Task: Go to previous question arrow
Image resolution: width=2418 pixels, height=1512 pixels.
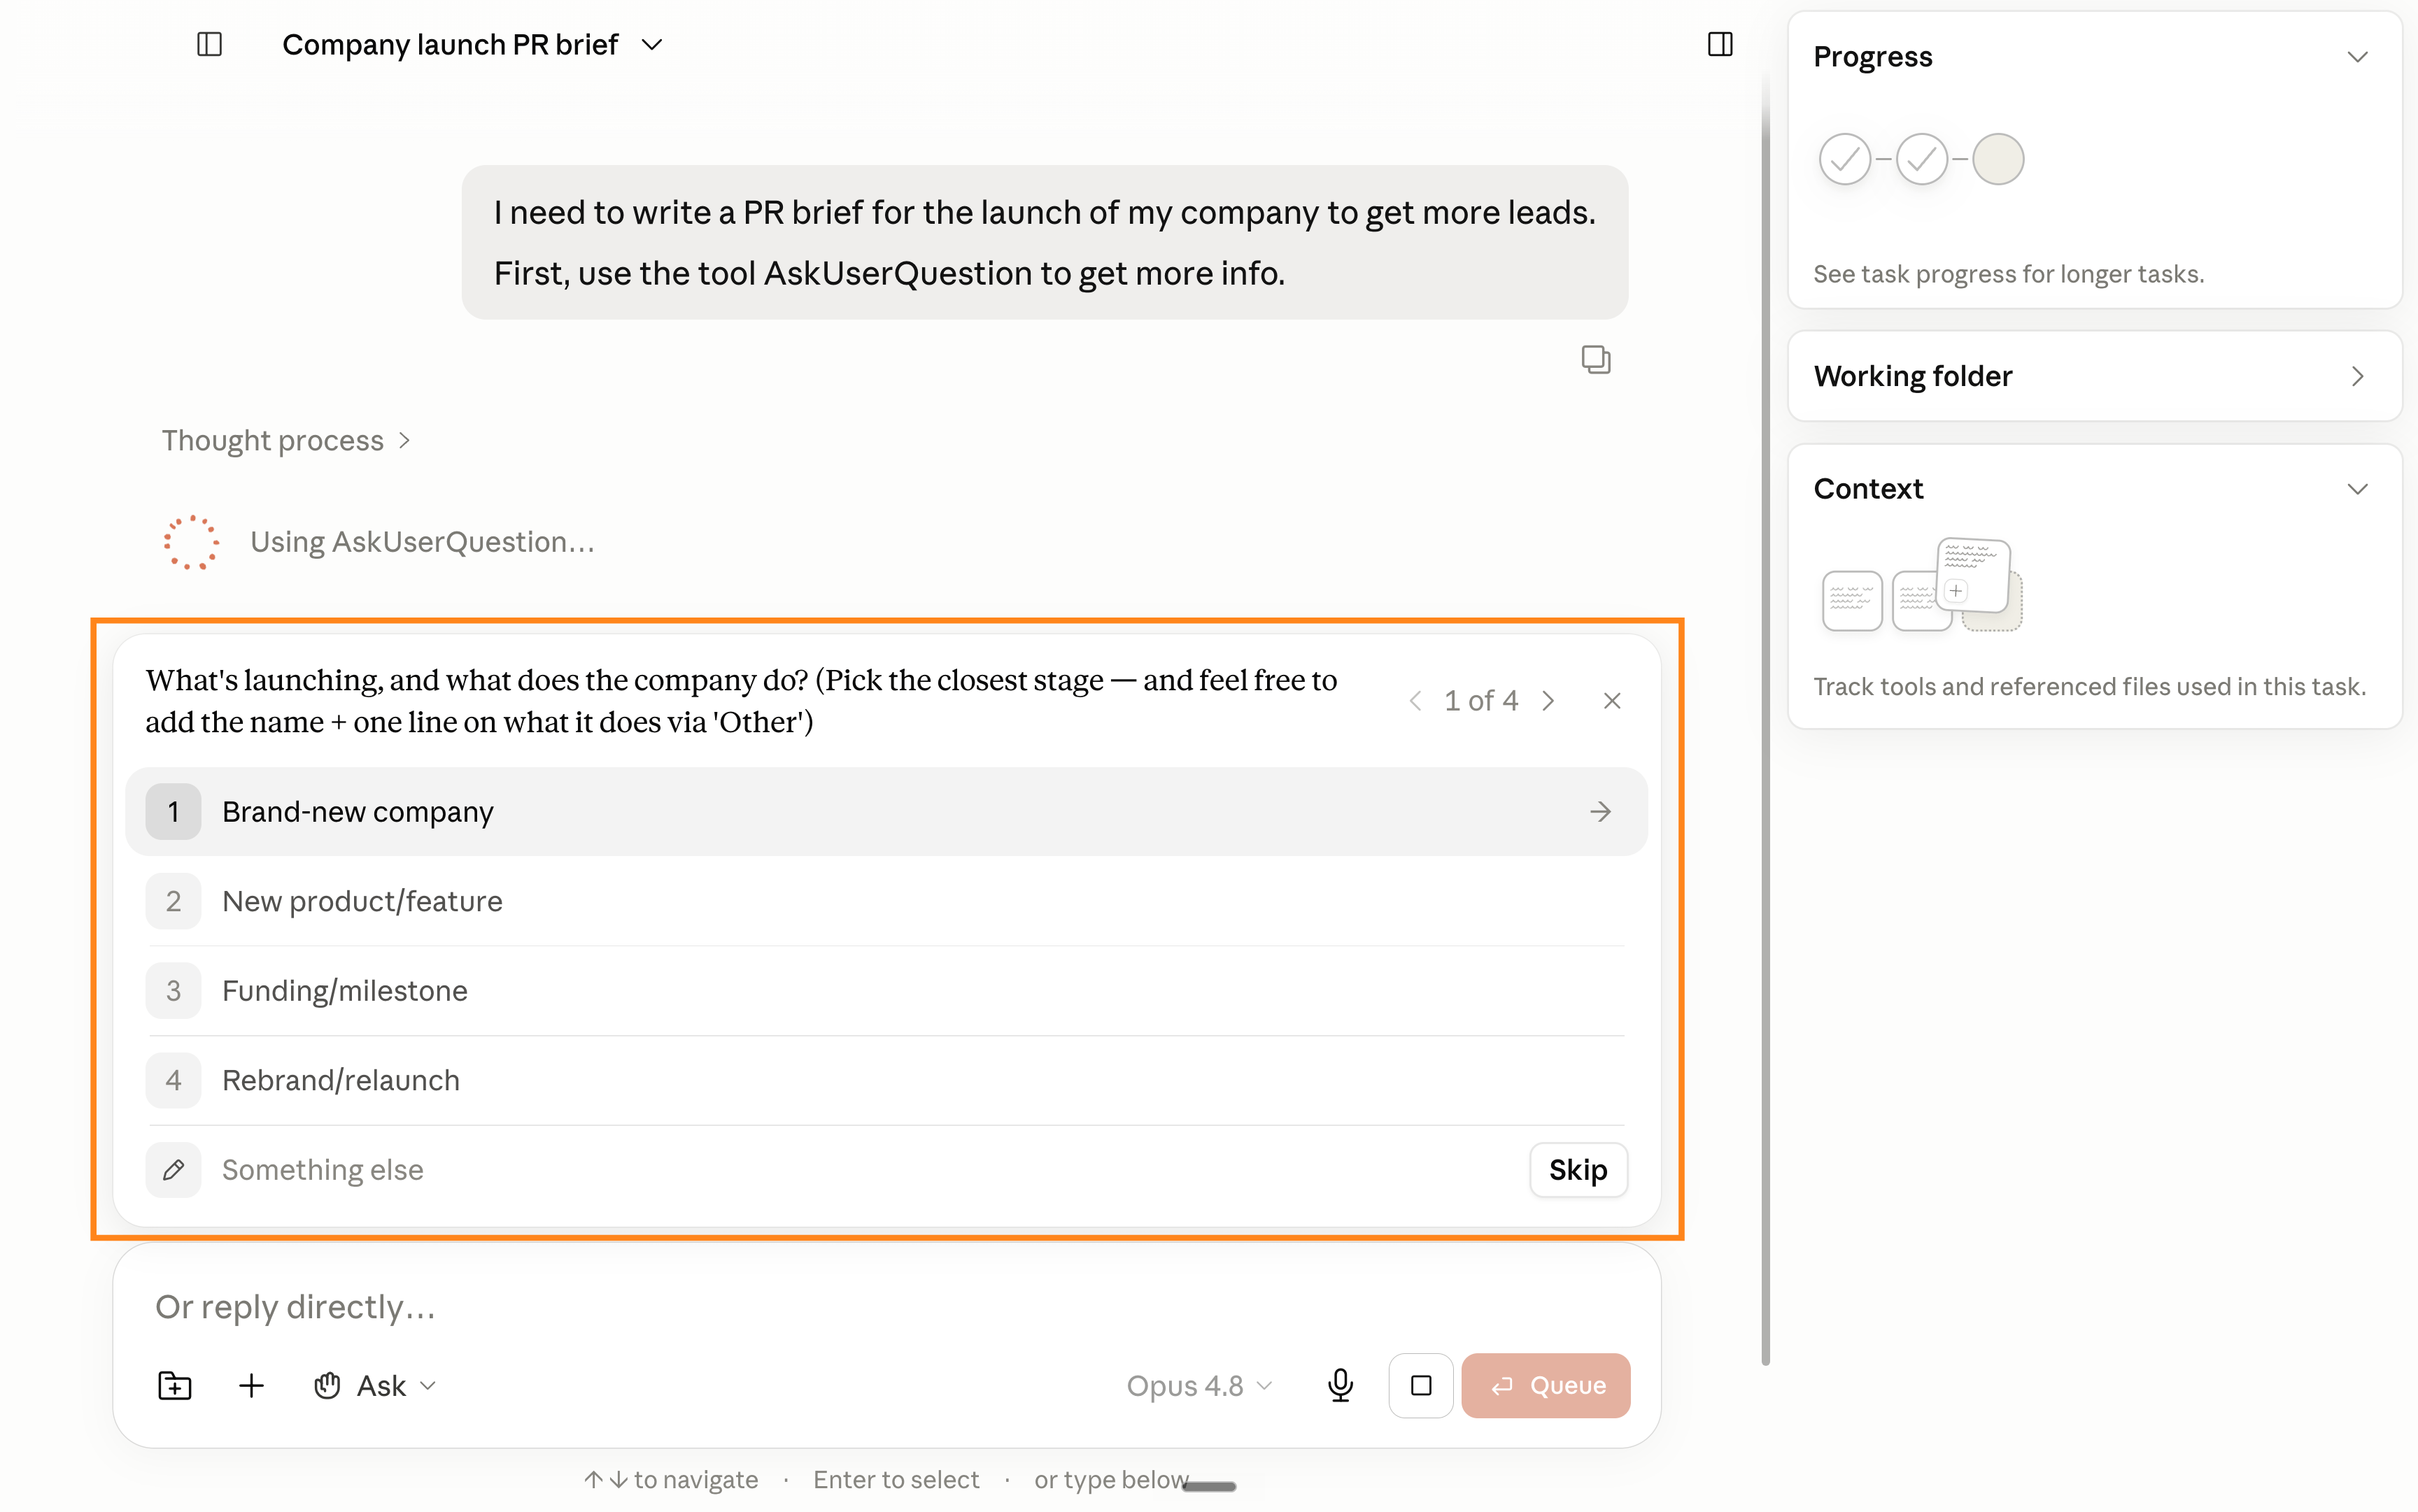Action: click(1415, 701)
